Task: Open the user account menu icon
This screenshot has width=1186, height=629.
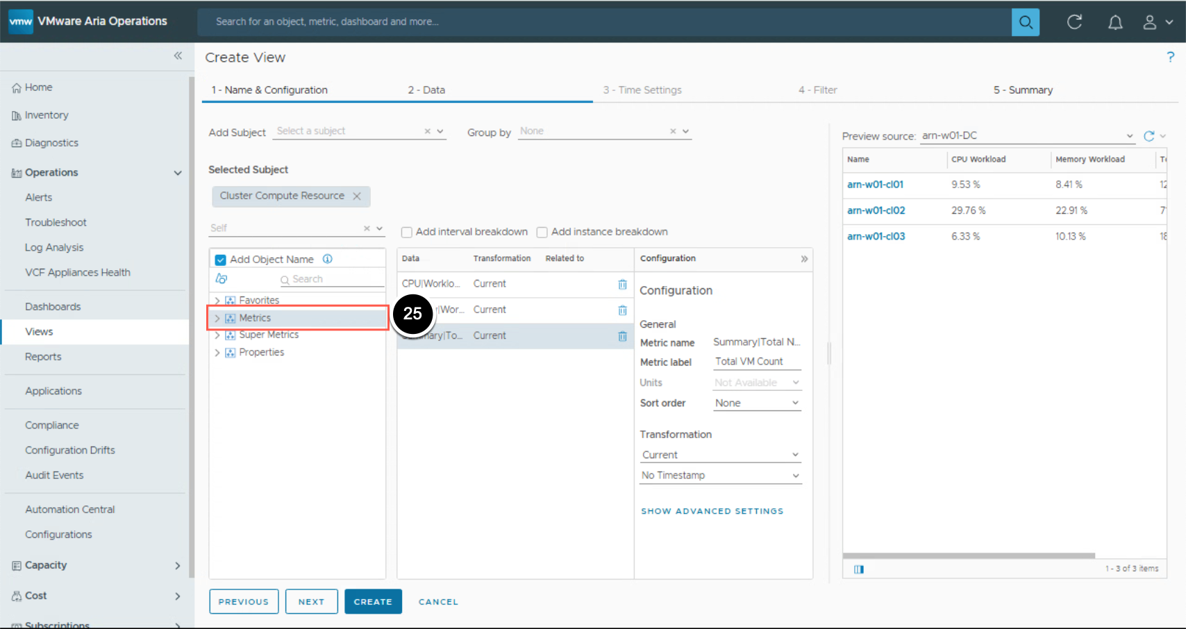Action: [1150, 22]
